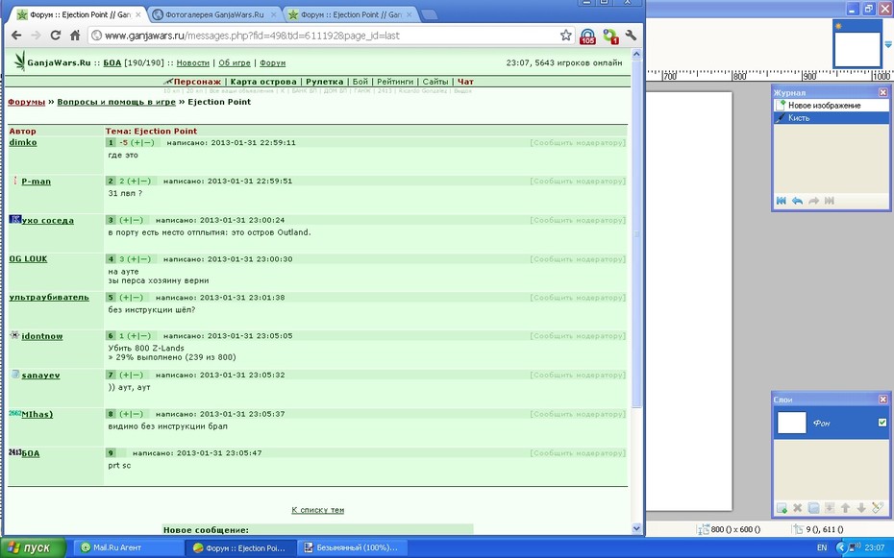Add new layer in Слои panel
This screenshot has width=894, height=558.
coord(782,508)
